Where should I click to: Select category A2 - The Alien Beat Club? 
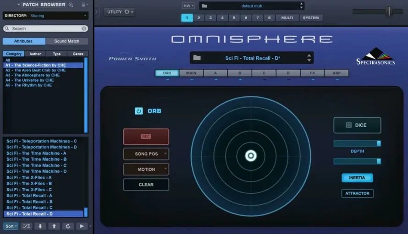point(35,70)
